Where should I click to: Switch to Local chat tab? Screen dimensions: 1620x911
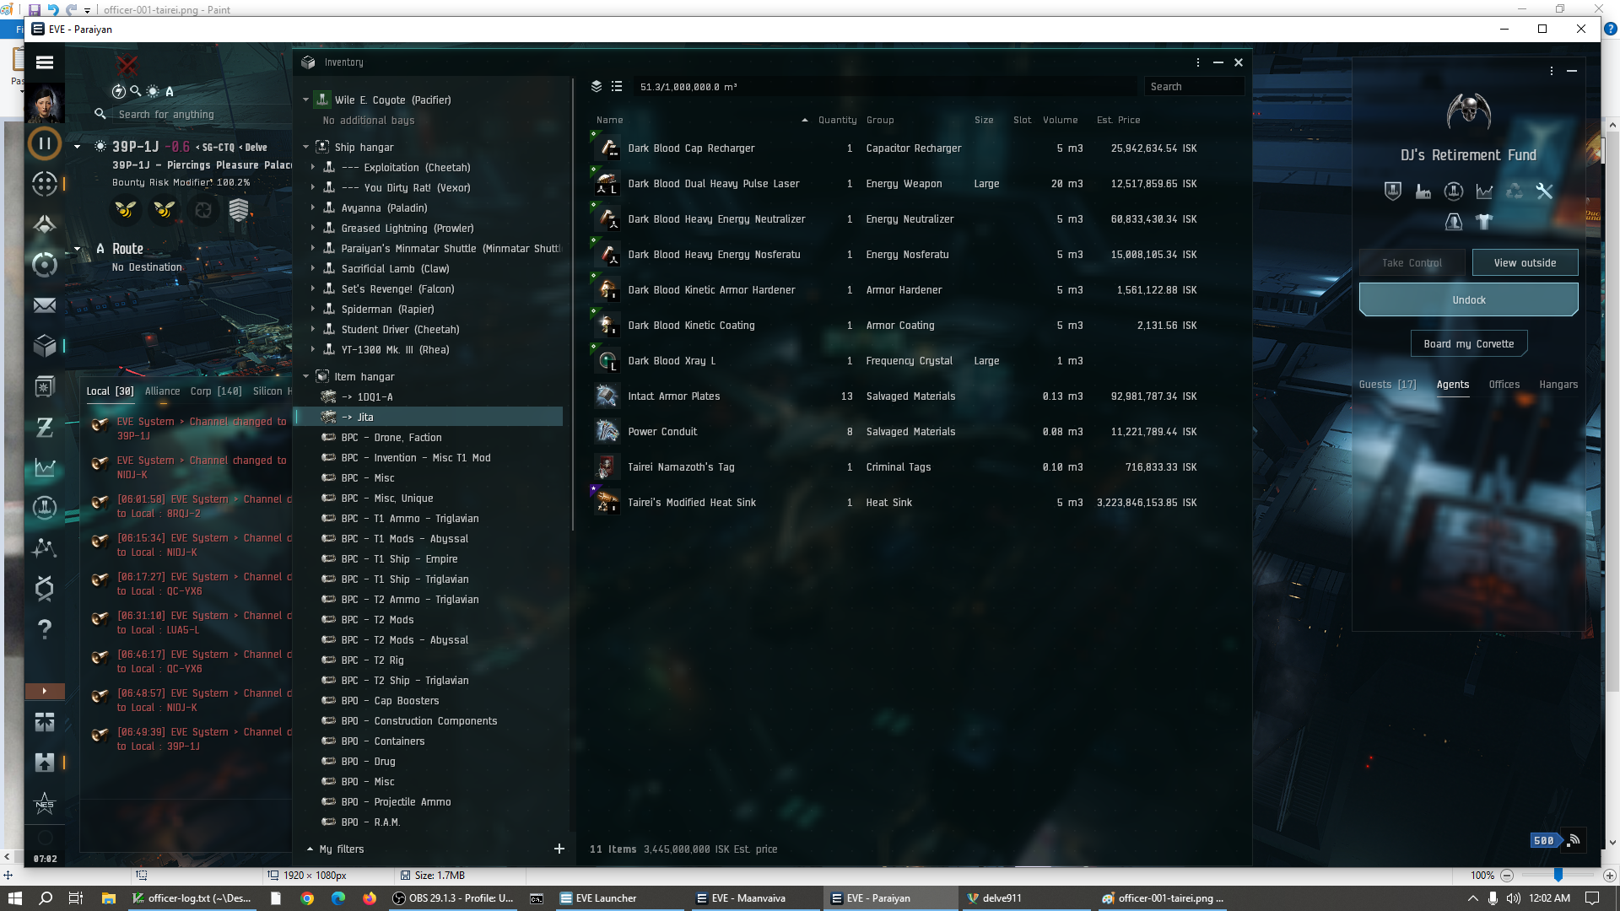pos(110,391)
